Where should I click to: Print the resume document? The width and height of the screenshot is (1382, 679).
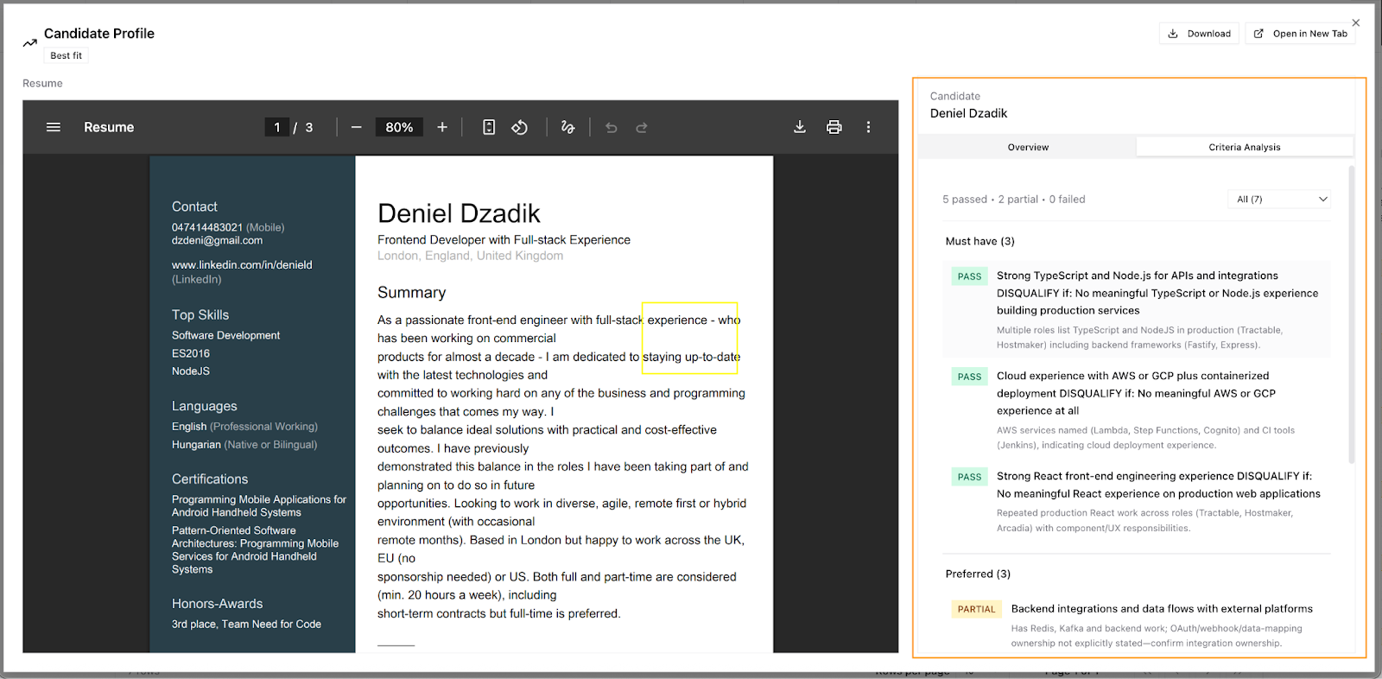coord(834,127)
